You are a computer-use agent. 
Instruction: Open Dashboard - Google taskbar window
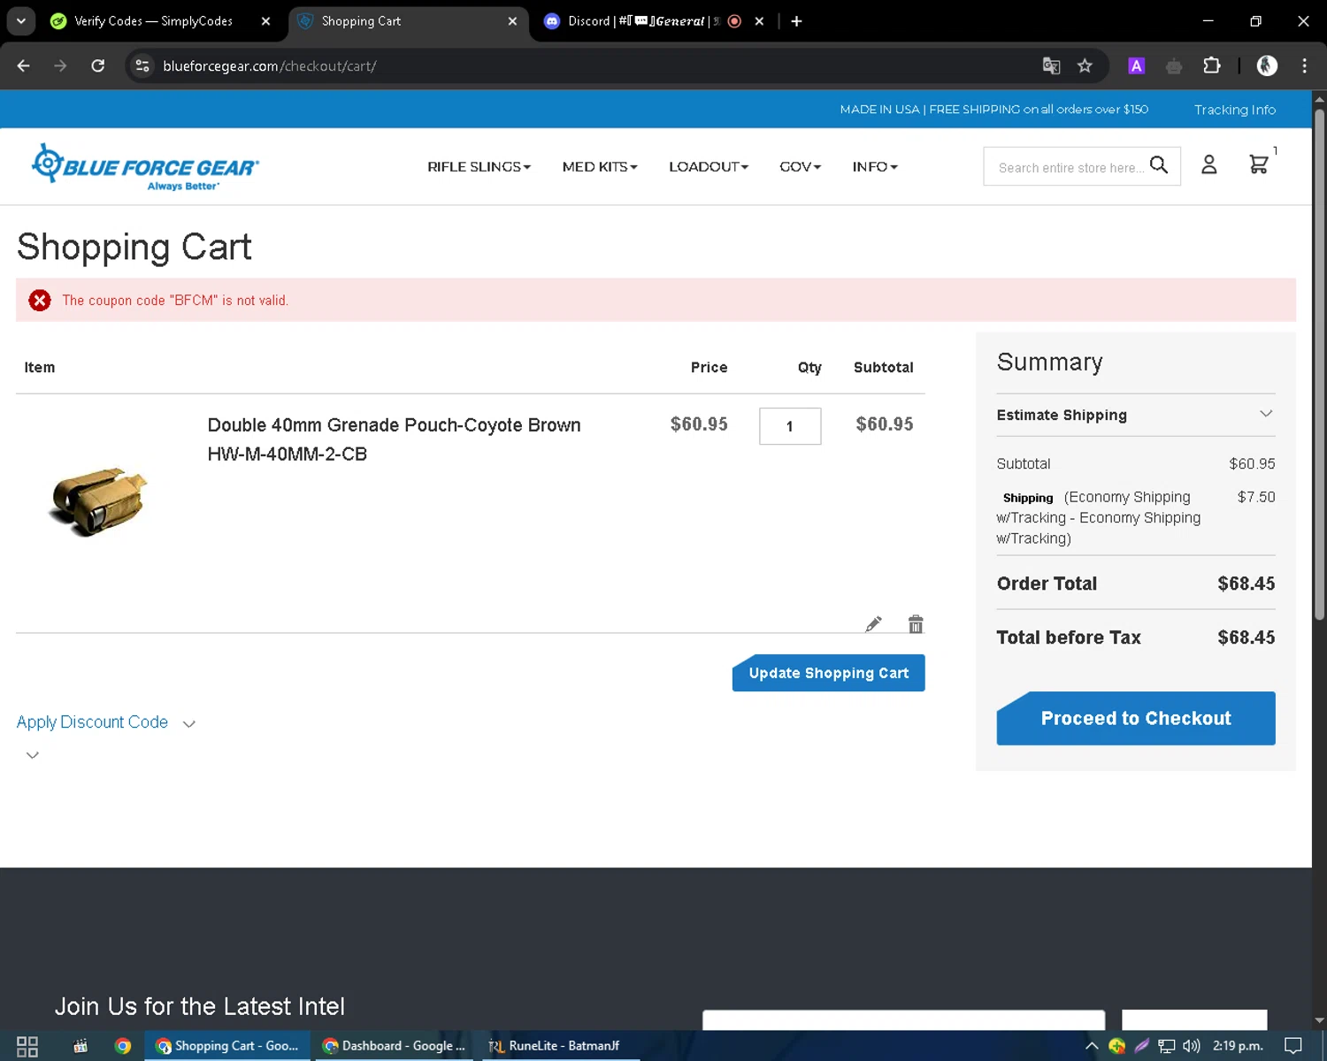click(395, 1046)
